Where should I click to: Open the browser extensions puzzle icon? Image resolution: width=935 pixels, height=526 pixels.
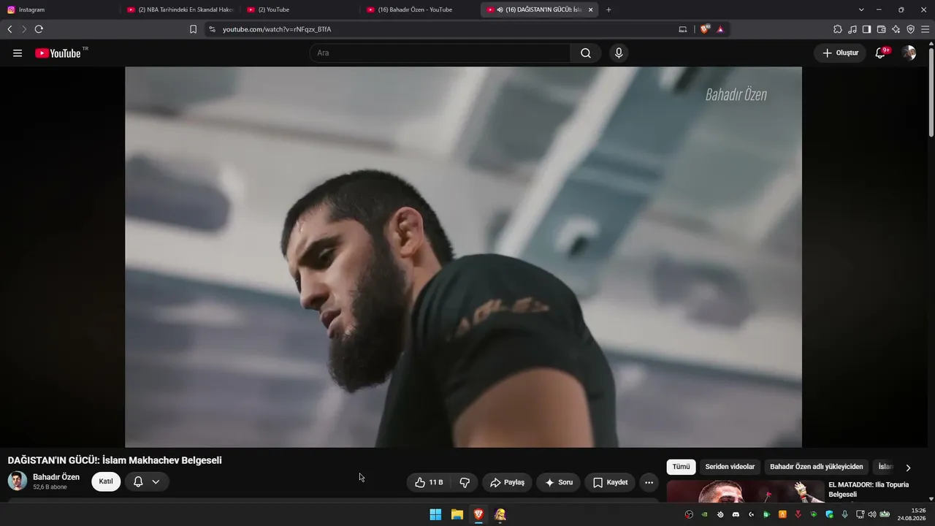click(x=838, y=29)
